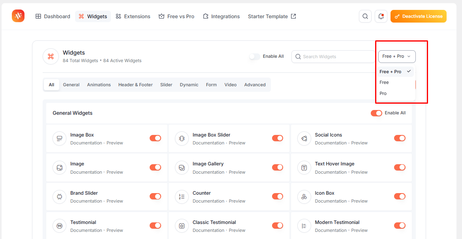Toggle the top Enable All widgets switch
Viewport: 462px width, 239px height.
[x=255, y=57]
